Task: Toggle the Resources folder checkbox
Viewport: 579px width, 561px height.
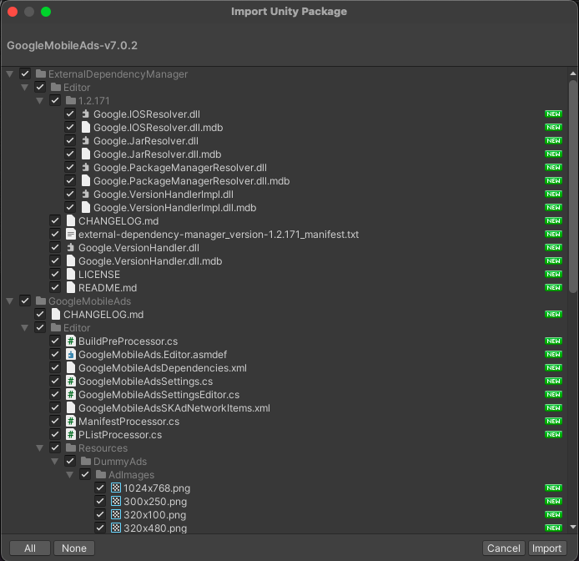Action: tap(55, 448)
